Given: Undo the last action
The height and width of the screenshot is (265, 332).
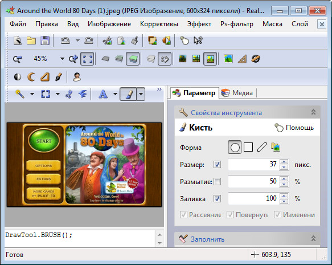Looking at the screenshot, I should (65, 40).
